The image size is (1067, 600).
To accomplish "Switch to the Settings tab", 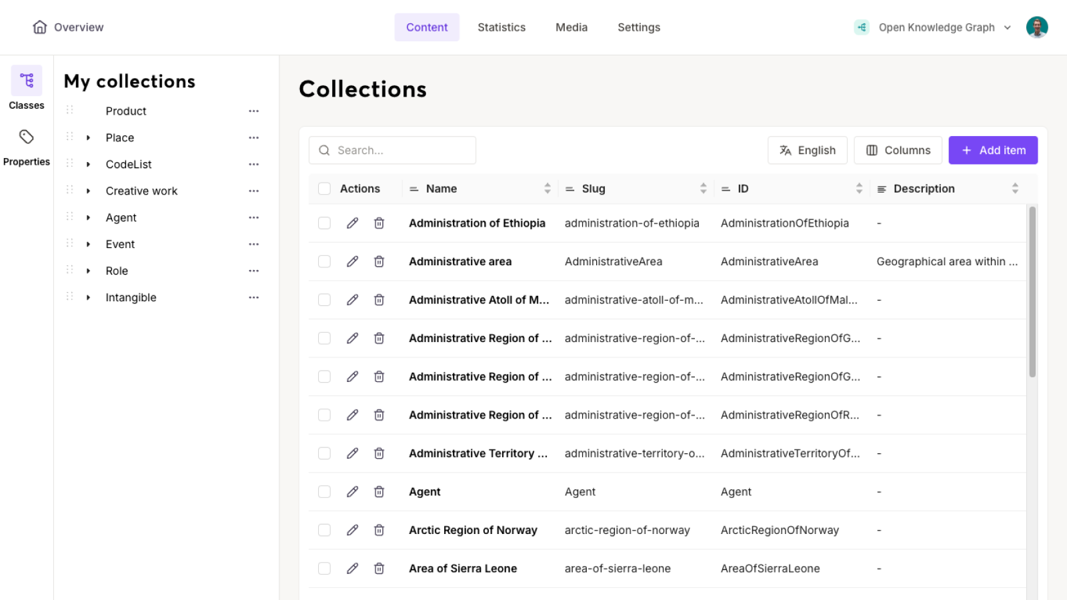I will [x=639, y=27].
